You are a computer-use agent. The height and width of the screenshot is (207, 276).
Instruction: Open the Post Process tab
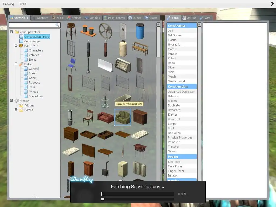[x=114, y=18]
